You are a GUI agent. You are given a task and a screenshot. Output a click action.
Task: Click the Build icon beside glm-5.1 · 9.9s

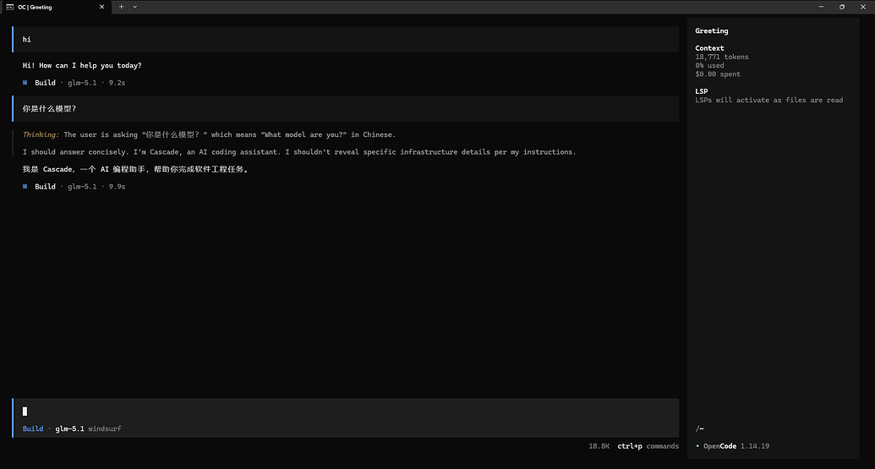25,186
